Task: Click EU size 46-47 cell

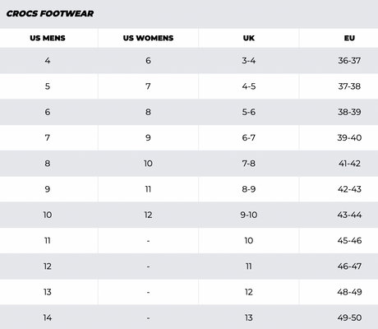Action: pos(349,266)
